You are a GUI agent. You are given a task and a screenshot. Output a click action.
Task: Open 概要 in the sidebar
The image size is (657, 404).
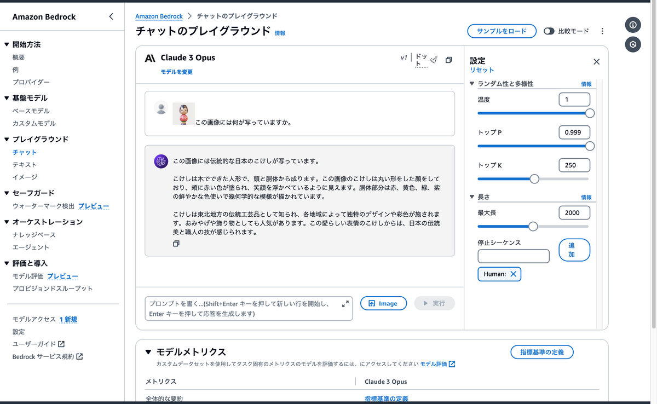tap(19, 57)
